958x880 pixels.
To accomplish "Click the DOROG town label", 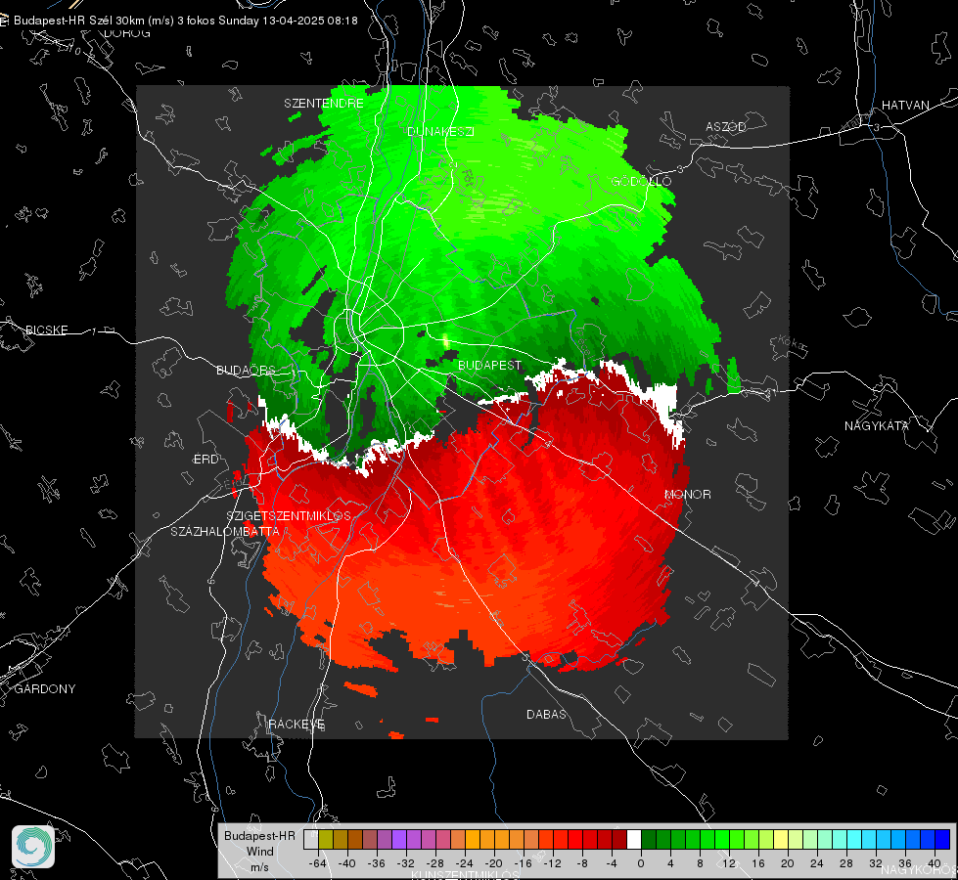I will (127, 33).
